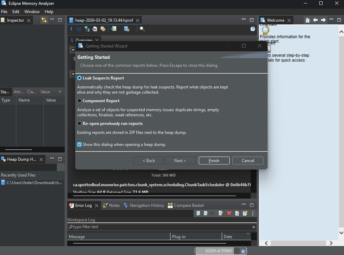344x255 pixels.
Task: Click the garbage collector trash icon
Action: pyautogui.click(x=243, y=251)
